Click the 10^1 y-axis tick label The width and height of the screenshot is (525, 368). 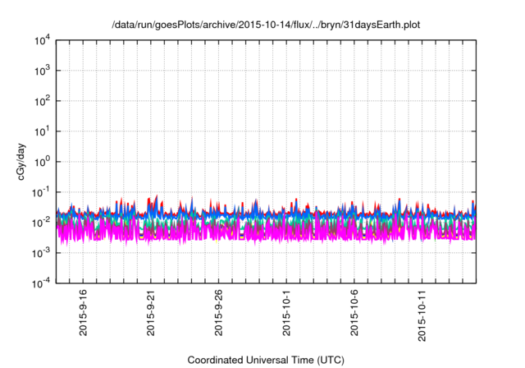[x=42, y=131]
